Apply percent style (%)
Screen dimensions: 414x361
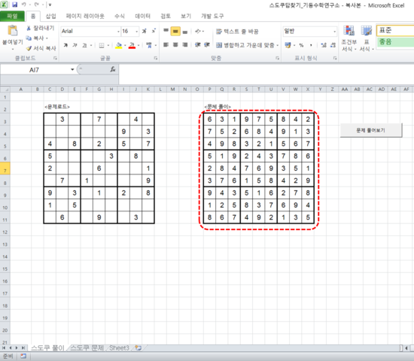(301, 45)
